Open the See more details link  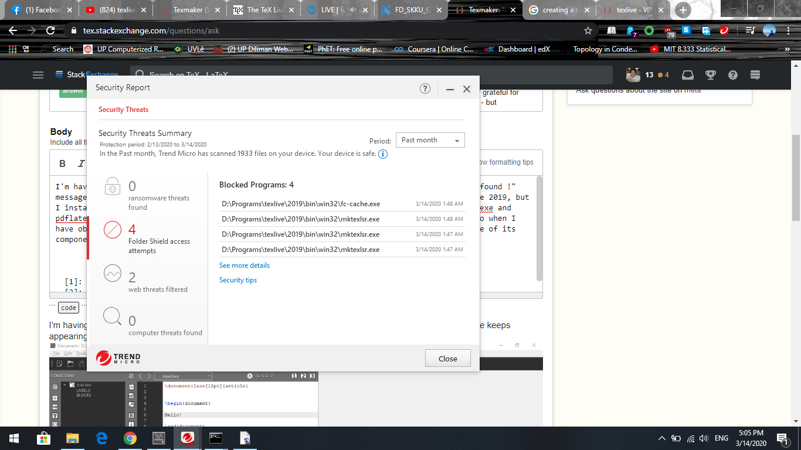pyautogui.click(x=244, y=265)
